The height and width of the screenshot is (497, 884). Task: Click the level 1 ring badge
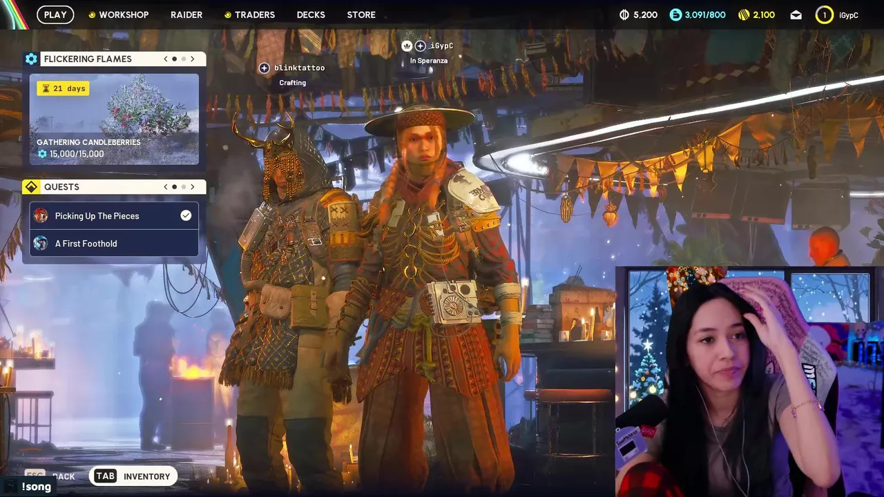(x=824, y=14)
